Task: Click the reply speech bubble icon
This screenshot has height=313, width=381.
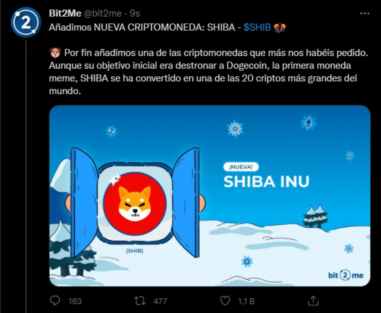Action: [x=55, y=301]
